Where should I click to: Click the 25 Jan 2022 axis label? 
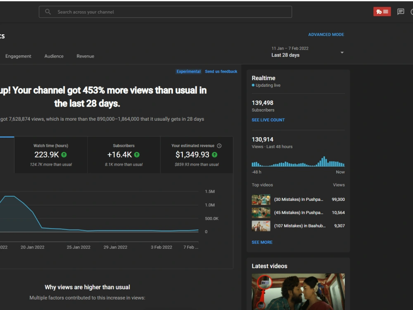(78, 247)
